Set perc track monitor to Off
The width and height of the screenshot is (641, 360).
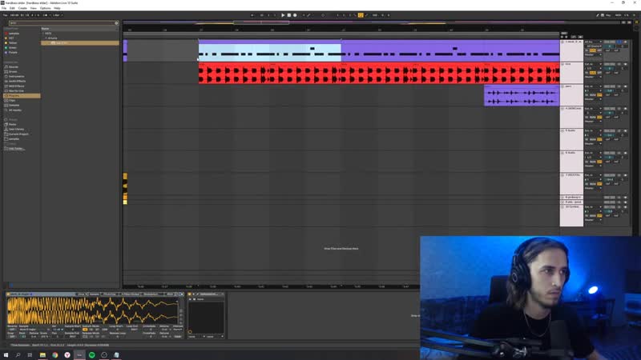599,94
